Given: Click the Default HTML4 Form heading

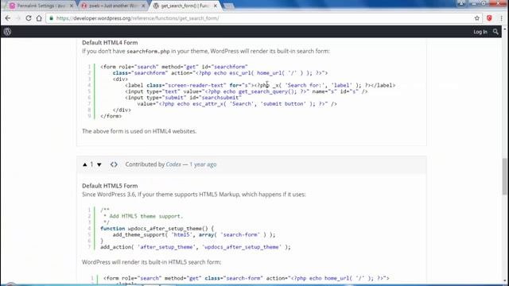Looking at the screenshot, I should tap(110, 42).
